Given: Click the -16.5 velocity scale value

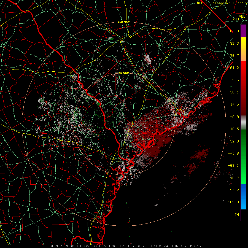Looking at the screenshot, I should point(233,129).
